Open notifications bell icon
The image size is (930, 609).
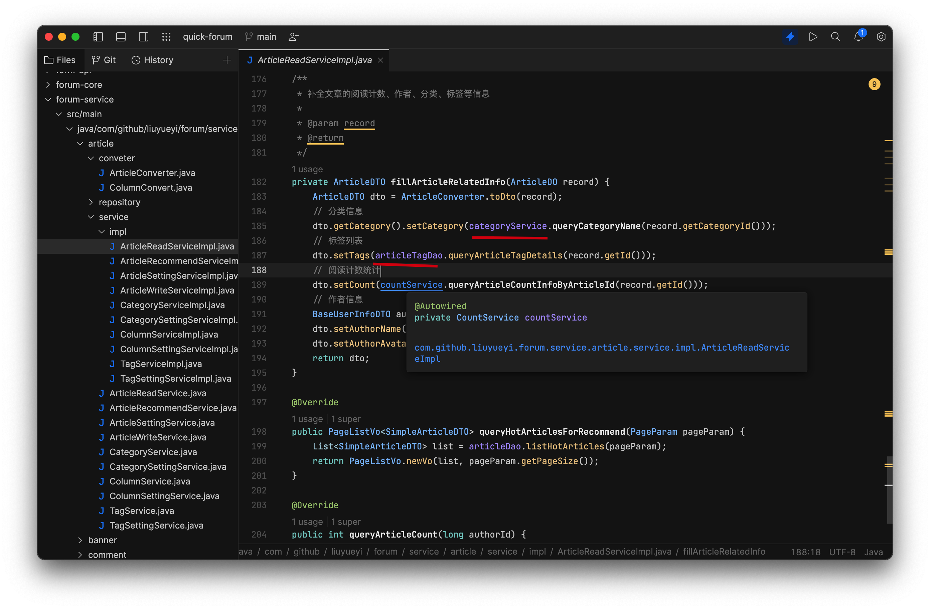click(x=858, y=37)
